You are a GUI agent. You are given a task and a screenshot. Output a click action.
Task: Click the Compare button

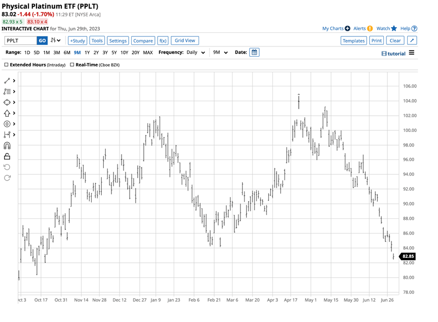click(x=143, y=40)
